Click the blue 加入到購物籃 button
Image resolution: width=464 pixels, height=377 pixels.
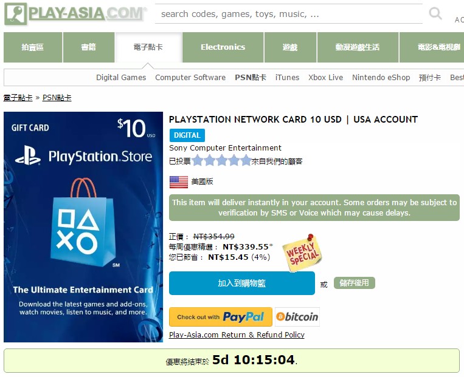point(242,283)
